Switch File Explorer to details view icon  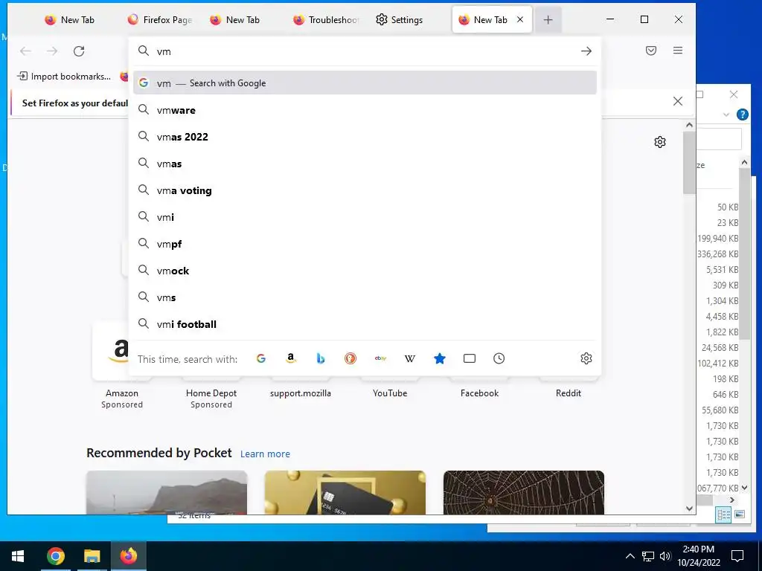point(723,514)
